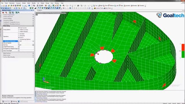
Task: Select the Goaltech view tab
Action: (x=39, y=11)
